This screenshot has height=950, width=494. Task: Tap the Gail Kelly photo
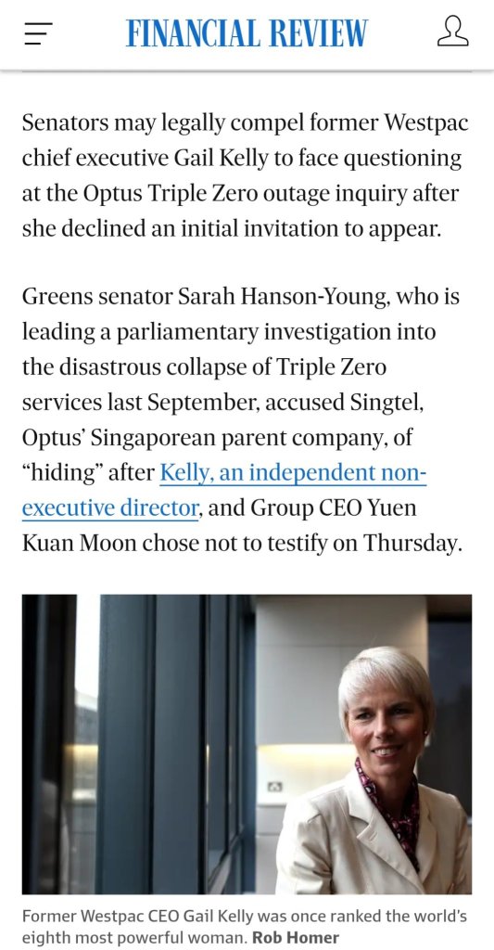pyautogui.click(x=247, y=744)
